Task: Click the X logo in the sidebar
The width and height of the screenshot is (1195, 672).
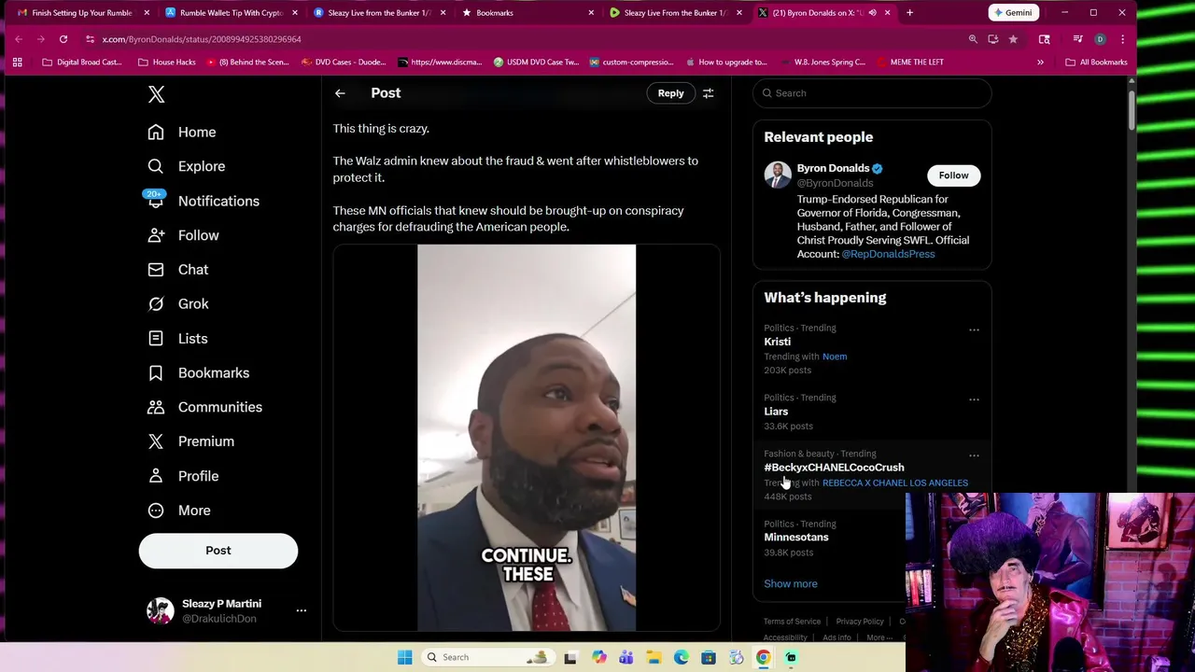Action: click(156, 94)
